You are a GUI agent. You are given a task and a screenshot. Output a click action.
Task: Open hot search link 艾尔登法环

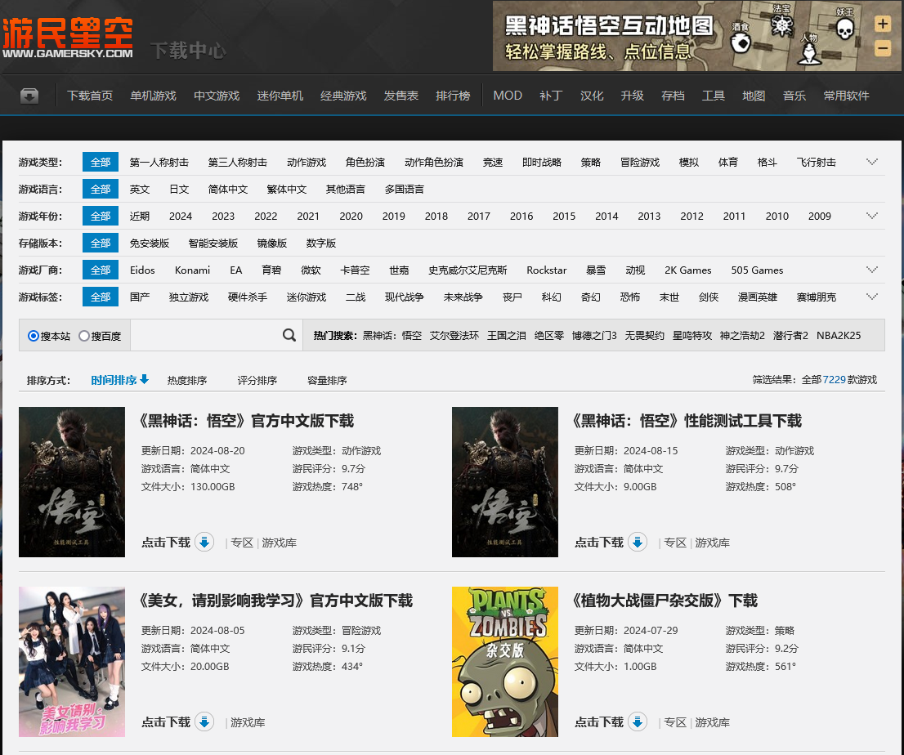coord(454,336)
